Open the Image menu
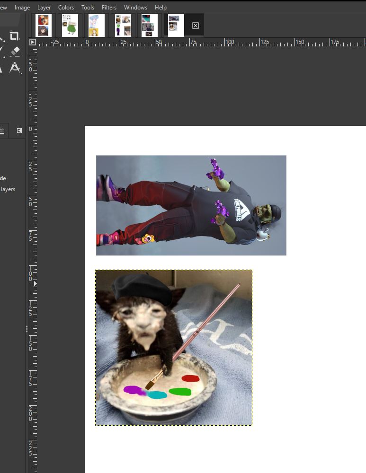366x473 pixels. click(22, 8)
